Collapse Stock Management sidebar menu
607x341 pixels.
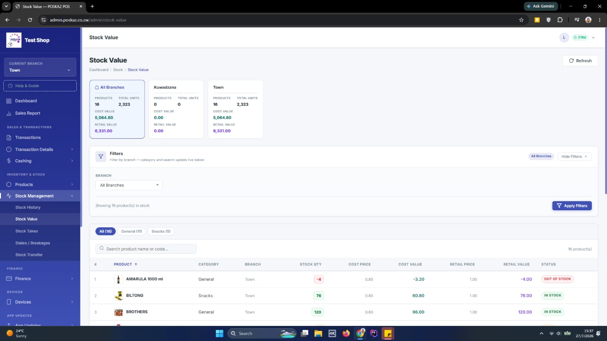(40, 196)
